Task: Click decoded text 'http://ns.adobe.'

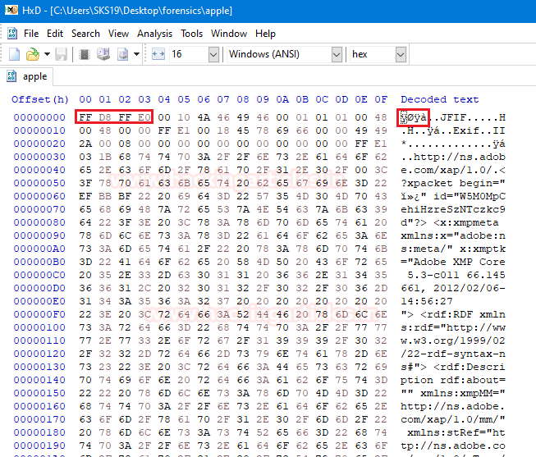Action: click(x=453, y=406)
